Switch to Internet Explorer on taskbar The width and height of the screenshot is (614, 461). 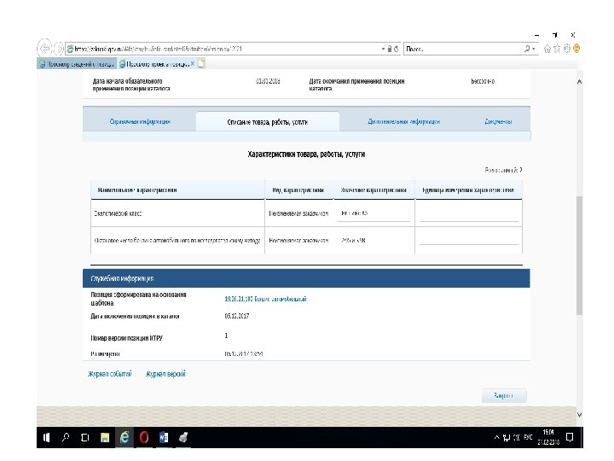point(125,437)
